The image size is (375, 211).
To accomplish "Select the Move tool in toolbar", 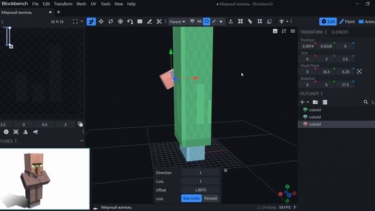I will (91, 22).
